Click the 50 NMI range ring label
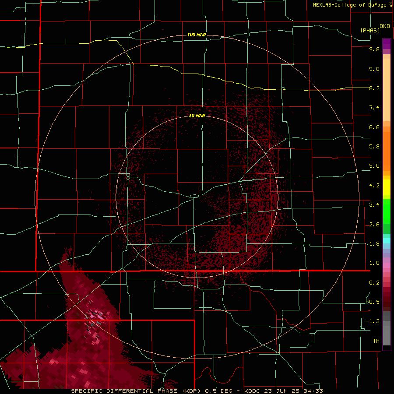Viewport: 394px width, 394px height. pyautogui.click(x=197, y=116)
